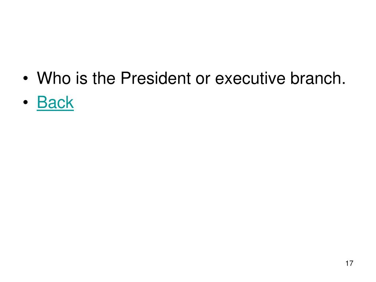The height and width of the screenshot is (282, 376).
Task: Click the word 'or' in the sentence
Action: [203, 80]
